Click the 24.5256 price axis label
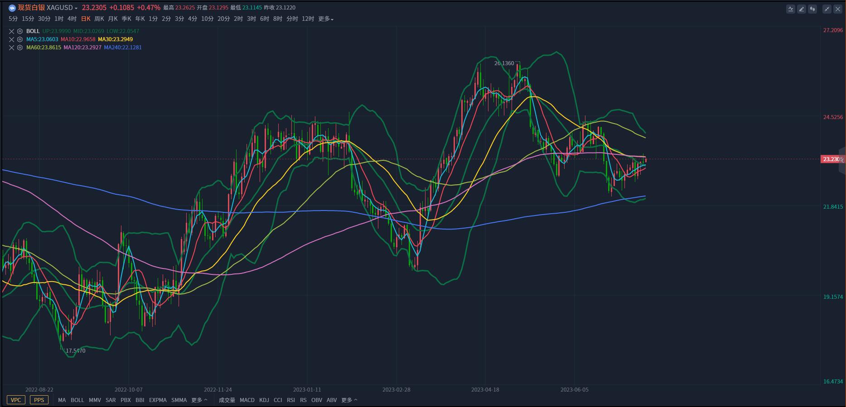This screenshot has height=407, width=846. point(833,117)
